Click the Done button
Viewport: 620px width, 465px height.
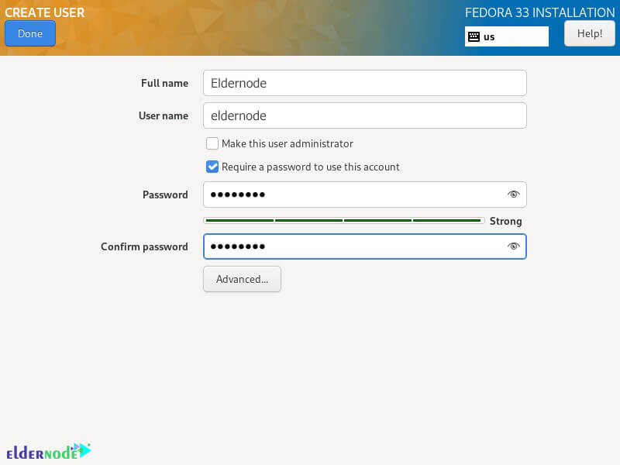[30, 33]
